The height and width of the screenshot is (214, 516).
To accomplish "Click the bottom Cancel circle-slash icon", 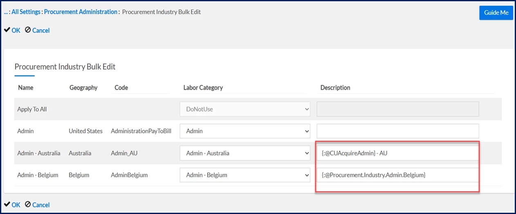I will (28, 204).
